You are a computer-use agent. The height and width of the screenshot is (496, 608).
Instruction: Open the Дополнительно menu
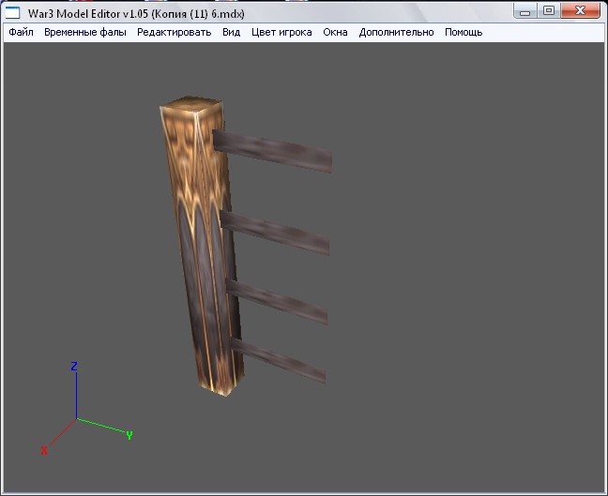[x=396, y=32]
